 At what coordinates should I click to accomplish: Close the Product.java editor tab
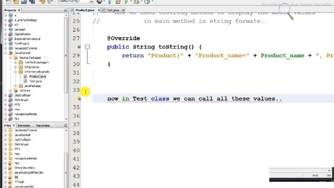pyautogui.click(x=99, y=10)
